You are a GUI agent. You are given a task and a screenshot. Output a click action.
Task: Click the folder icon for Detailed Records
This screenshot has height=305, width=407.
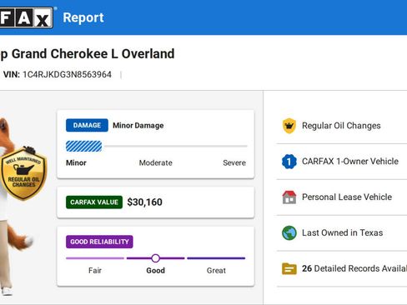(289, 268)
